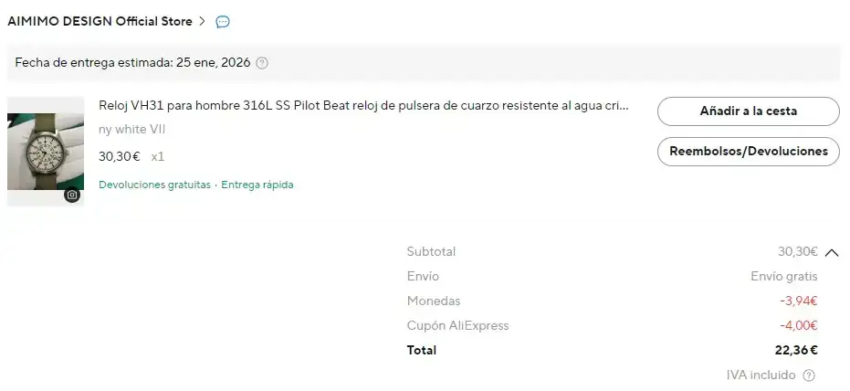Open Reembolsos/Devoluciones for this order
The height and width of the screenshot is (391, 850).
[748, 151]
